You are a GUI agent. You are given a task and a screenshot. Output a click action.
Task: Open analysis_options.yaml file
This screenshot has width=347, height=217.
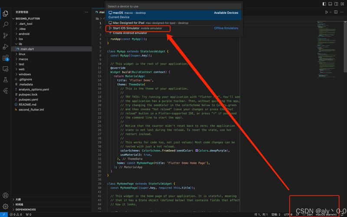(51, 89)
